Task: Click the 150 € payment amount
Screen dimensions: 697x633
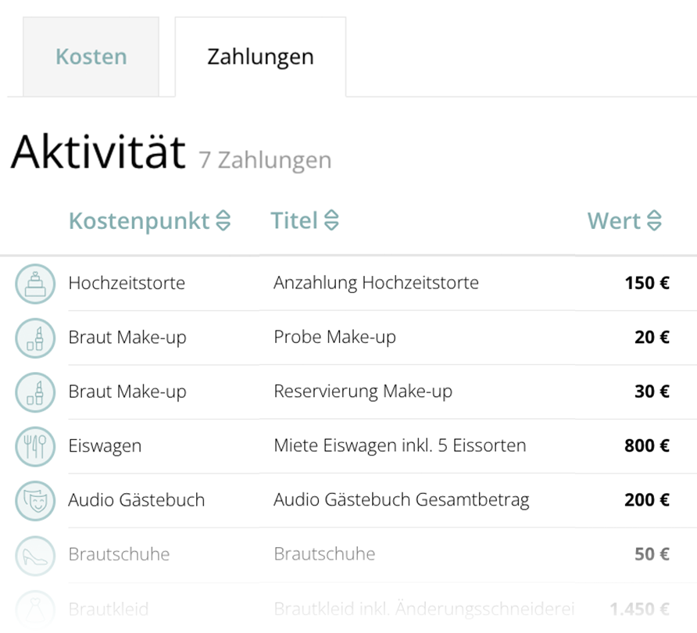Action: point(646,283)
